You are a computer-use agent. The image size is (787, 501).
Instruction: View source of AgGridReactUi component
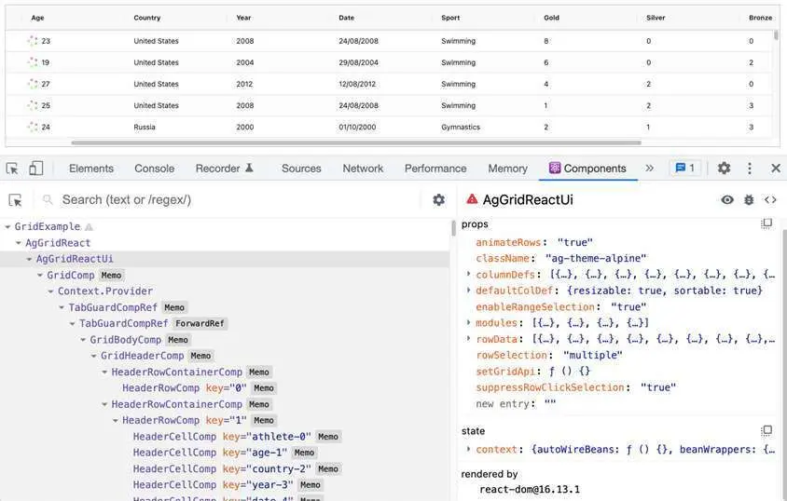pyautogui.click(x=770, y=200)
